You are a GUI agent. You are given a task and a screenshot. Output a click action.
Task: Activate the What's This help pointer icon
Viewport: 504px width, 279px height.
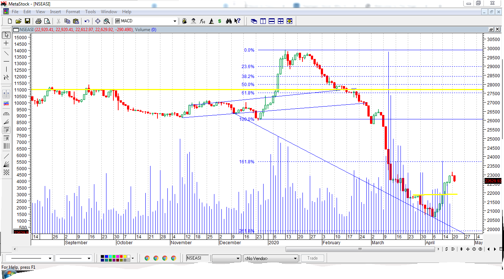coord(238,21)
